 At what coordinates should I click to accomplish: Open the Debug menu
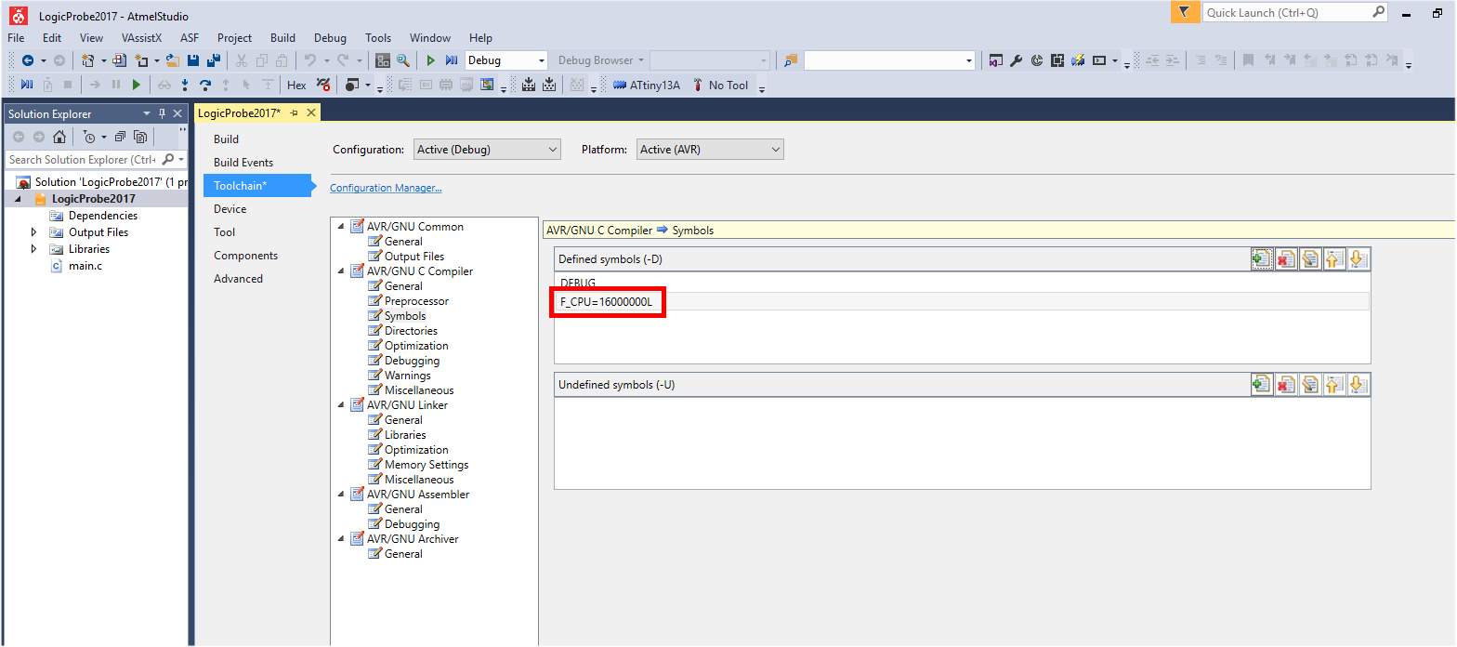330,38
